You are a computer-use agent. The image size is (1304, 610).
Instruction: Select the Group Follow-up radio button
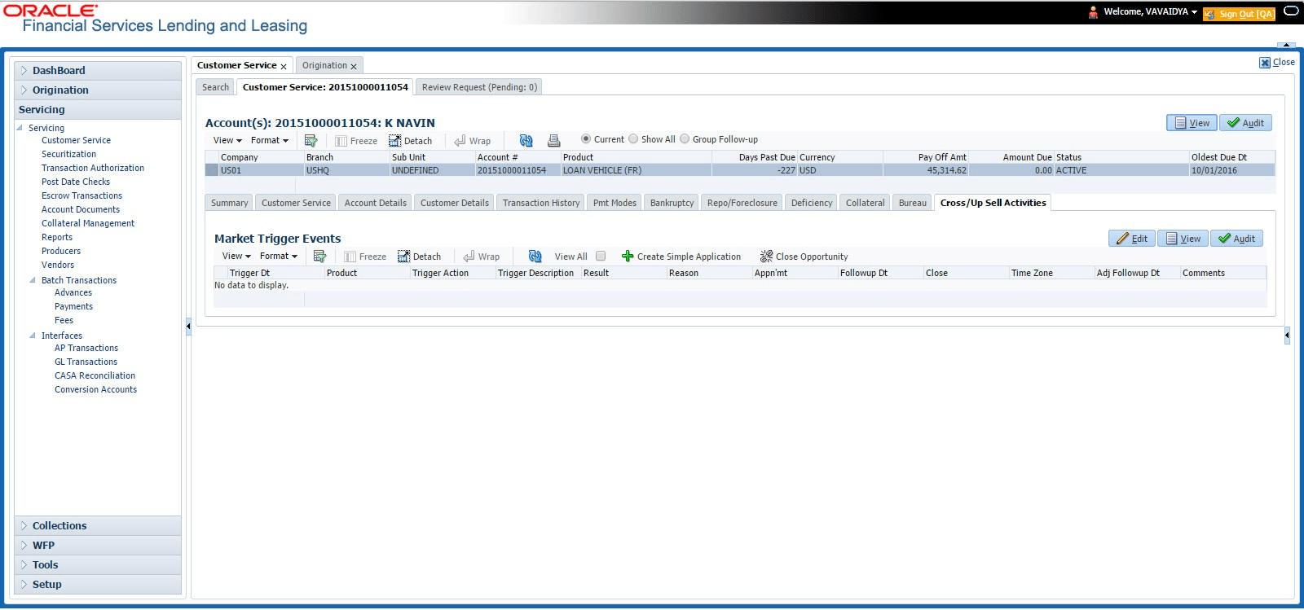(685, 139)
